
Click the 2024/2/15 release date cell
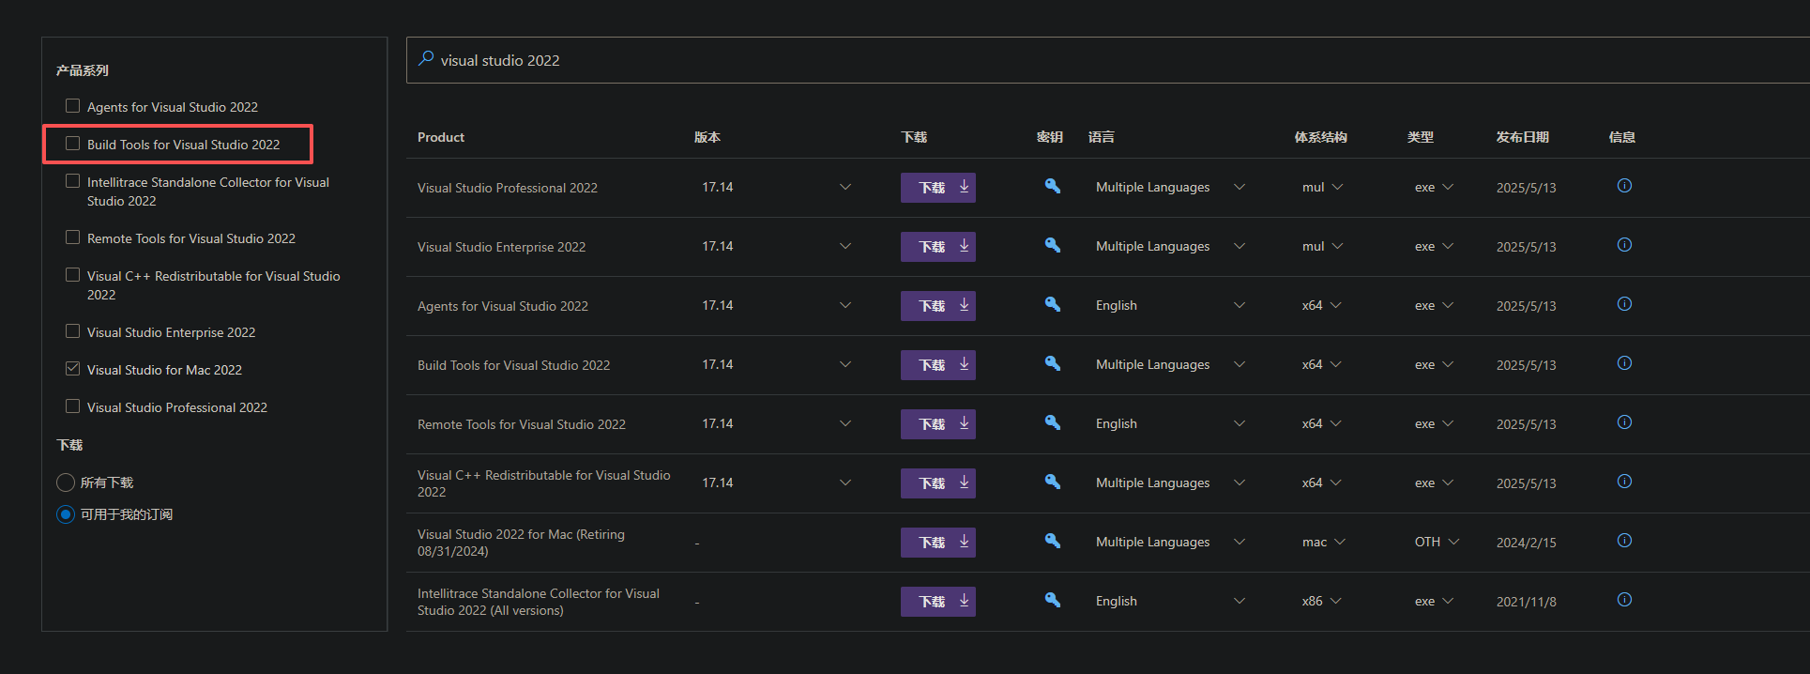tap(1527, 543)
